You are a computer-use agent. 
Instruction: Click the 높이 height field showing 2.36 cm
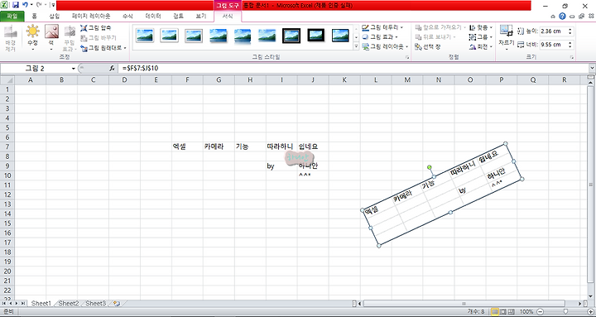[x=553, y=31]
